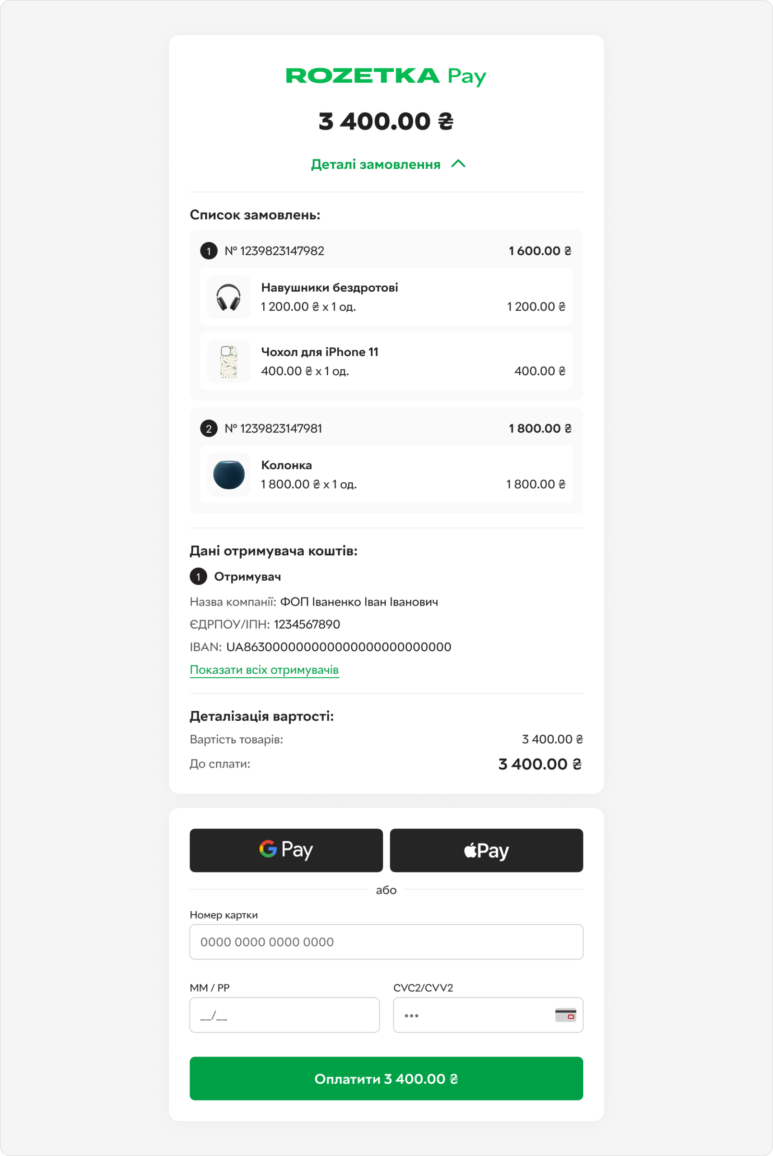Open the dark blue Колонка speaker thumbnail
This screenshot has height=1156, width=773.
click(x=229, y=474)
